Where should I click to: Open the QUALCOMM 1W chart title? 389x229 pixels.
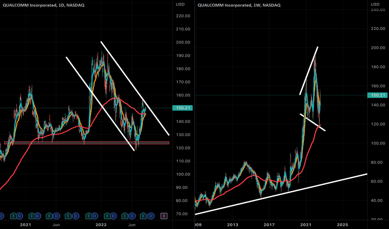coord(239,5)
